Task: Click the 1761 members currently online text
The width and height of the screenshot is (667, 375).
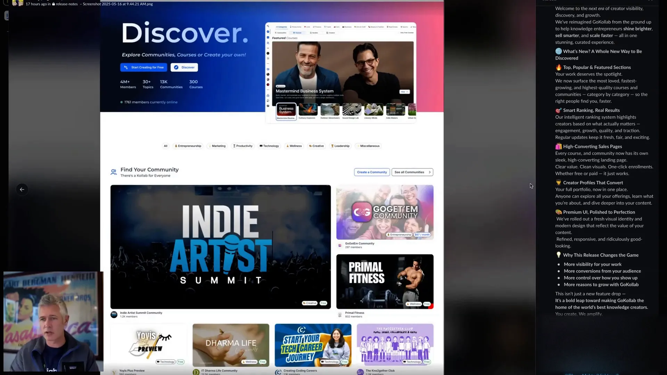Action: [x=151, y=102]
